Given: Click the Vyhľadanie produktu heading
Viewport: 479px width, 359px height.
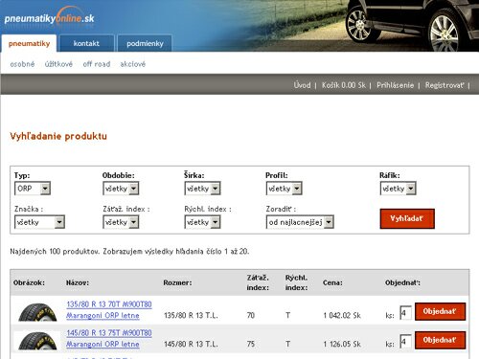Looking at the screenshot, I should (x=58, y=136).
